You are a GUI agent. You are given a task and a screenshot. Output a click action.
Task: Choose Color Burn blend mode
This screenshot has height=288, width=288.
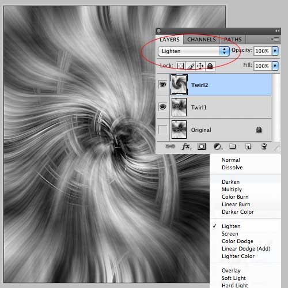pyautogui.click(x=235, y=197)
